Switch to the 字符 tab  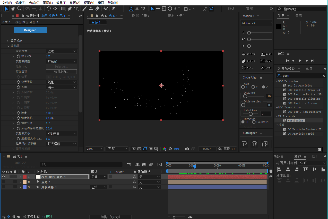pos(309,69)
